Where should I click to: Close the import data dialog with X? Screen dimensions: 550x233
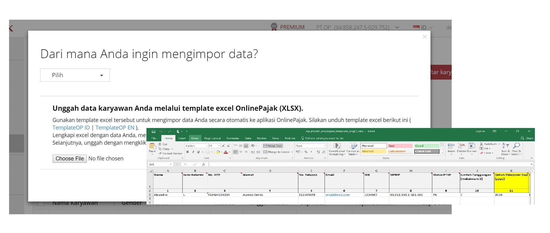click(425, 37)
